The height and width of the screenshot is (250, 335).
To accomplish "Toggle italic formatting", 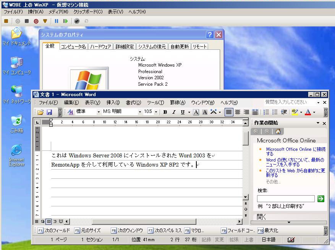I will pyautogui.click(x=174, y=112).
